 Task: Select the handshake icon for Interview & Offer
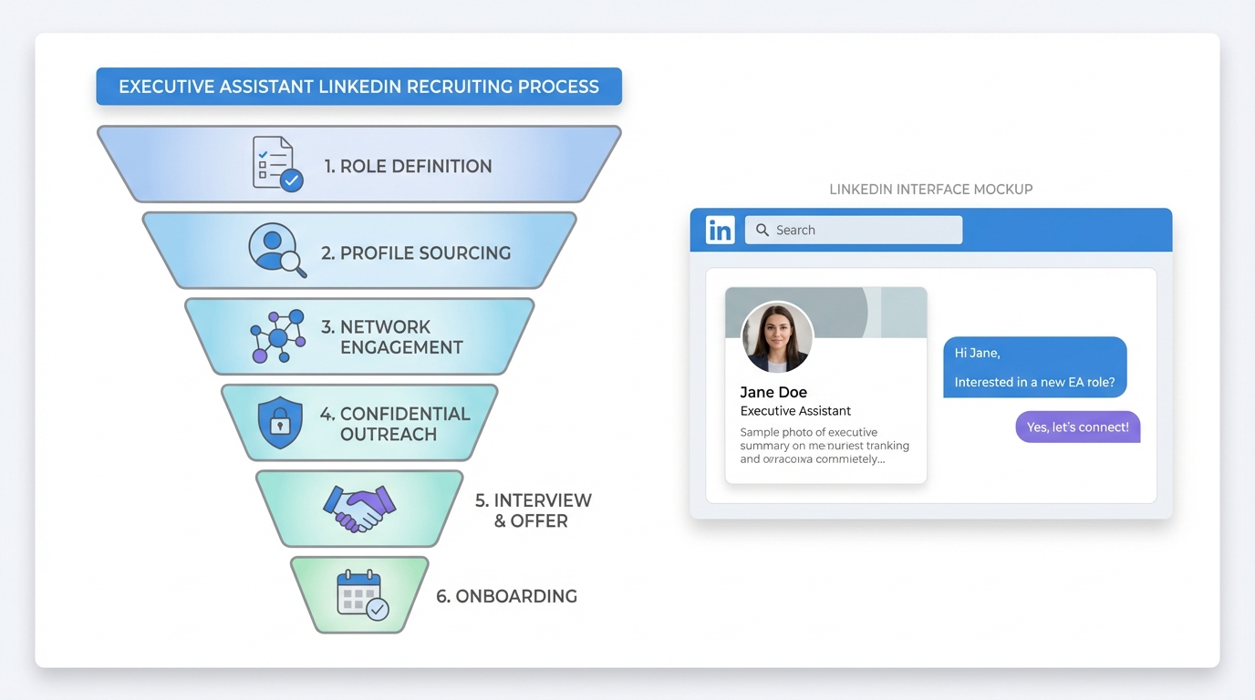[358, 509]
